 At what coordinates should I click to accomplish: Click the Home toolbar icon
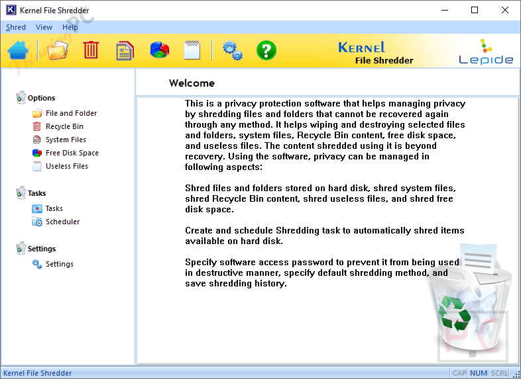click(18, 51)
